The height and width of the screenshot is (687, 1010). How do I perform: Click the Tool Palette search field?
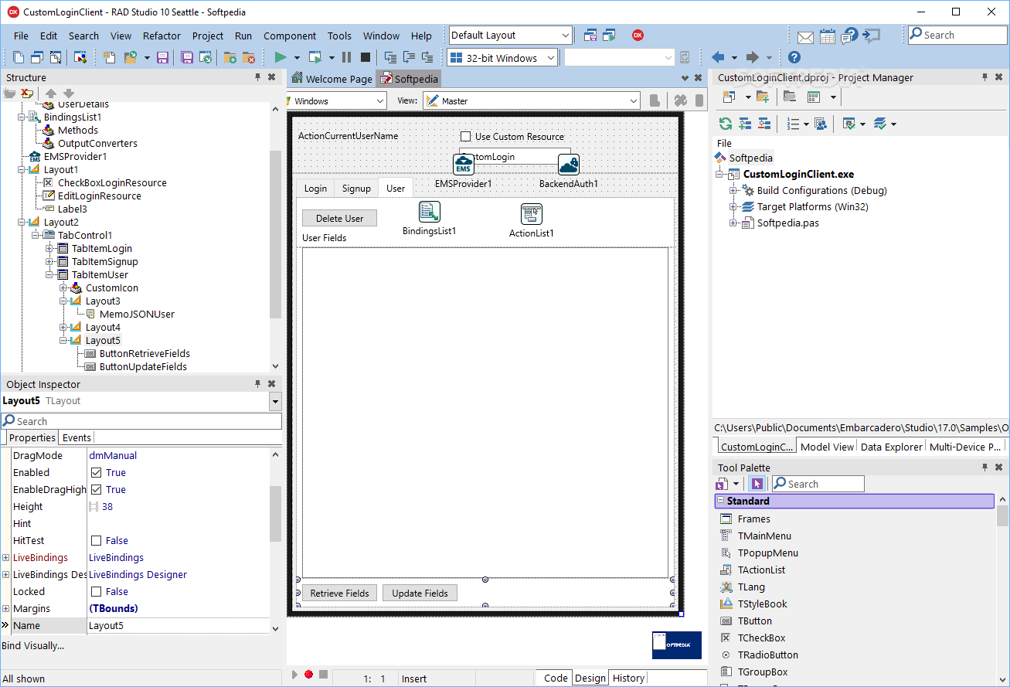(818, 484)
